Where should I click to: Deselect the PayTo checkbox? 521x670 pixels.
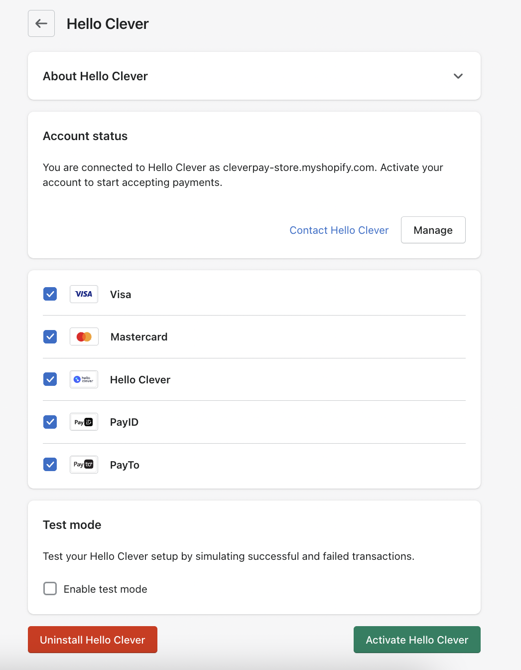click(x=50, y=465)
